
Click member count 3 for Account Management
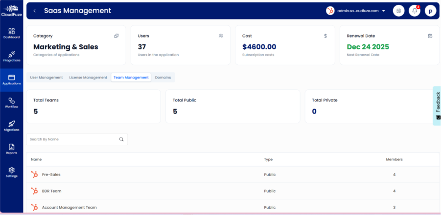tap(394, 207)
